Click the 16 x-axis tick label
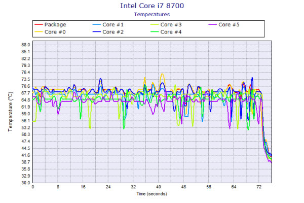This screenshot has width=304, height=203. coord(83,187)
